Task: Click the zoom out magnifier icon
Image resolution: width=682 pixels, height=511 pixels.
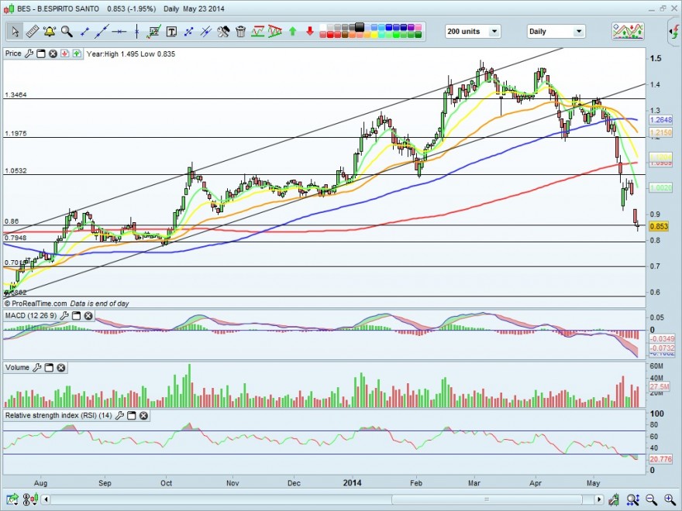Action: [651, 499]
